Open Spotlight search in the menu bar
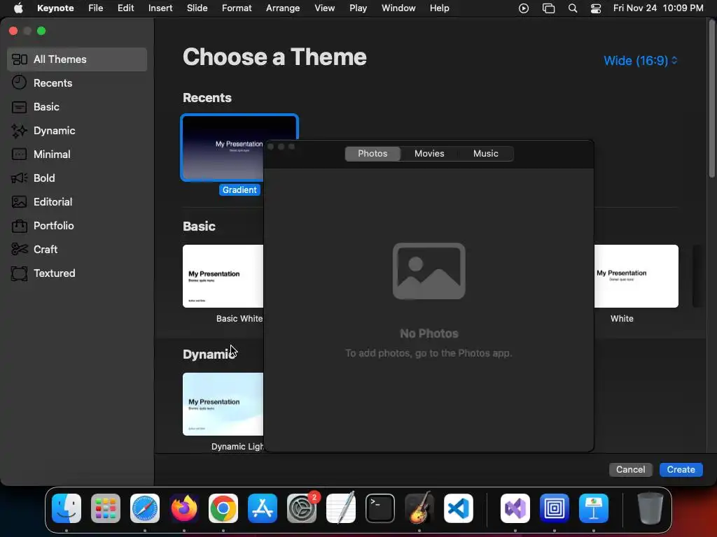Image resolution: width=717 pixels, height=537 pixels. click(x=573, y=8)
